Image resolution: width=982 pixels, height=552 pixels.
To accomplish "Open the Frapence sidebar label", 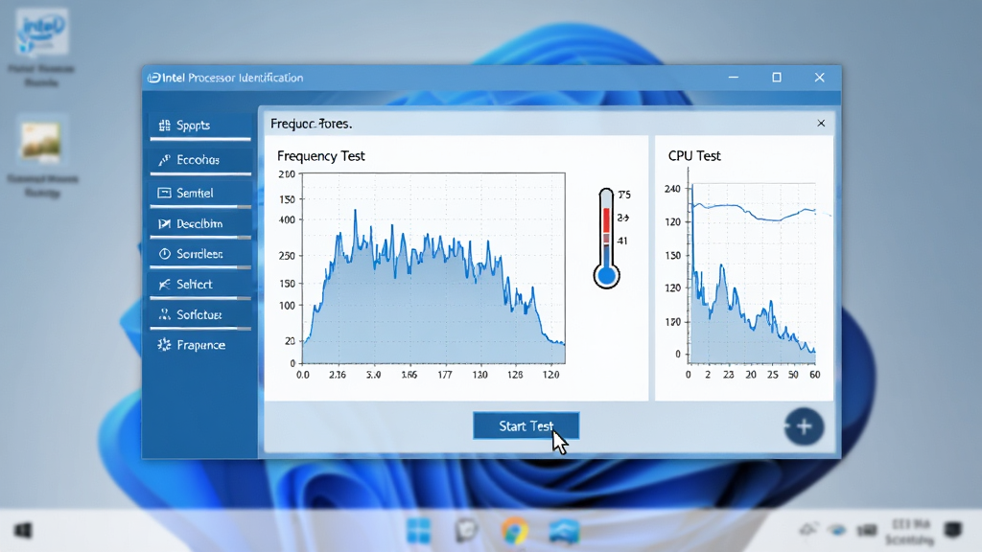I will pos(201,345).
